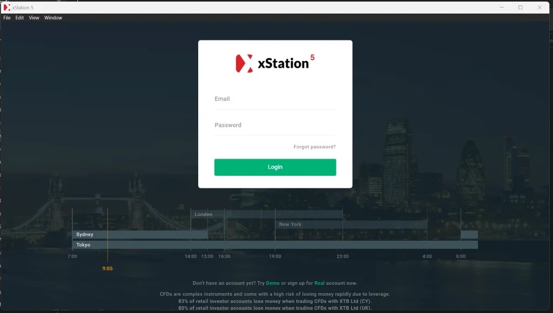The height and width of the screenshot is (313, 553).
Task: Select the London session bar
Action: click(267, 214)
